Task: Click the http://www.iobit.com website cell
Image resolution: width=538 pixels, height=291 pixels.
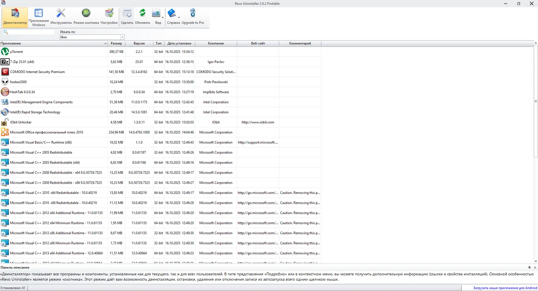Action: (x=258, y=122)
